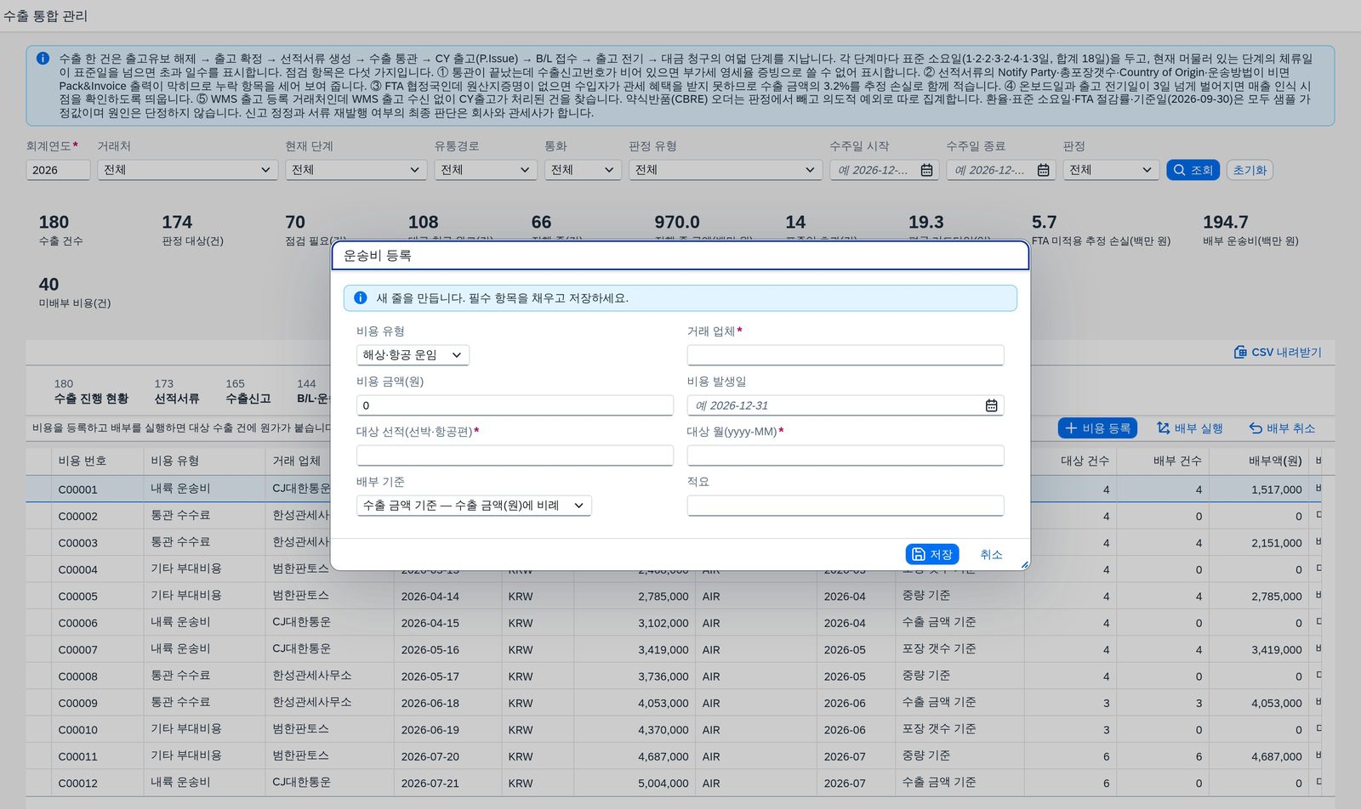The image size is (1361, 809).
Task: Expand the 현재 단계 filter dropdown
Action: point(356,170)
